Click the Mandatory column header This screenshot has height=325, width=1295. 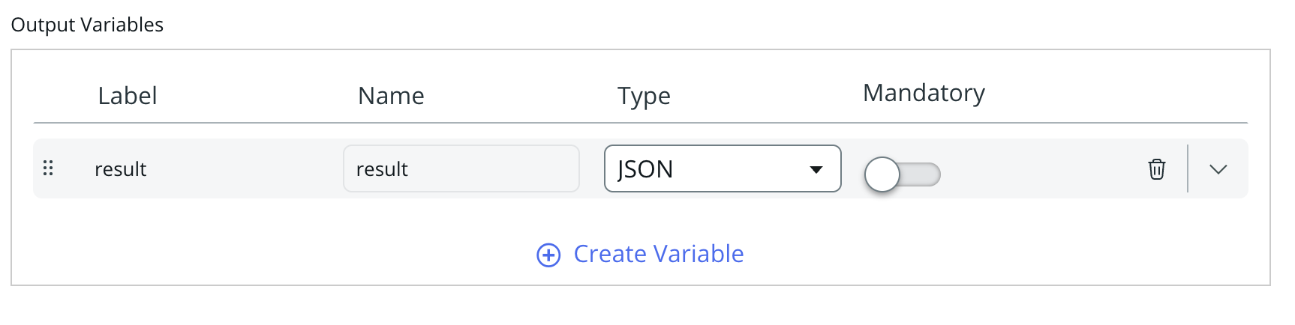tap(924, 93)
